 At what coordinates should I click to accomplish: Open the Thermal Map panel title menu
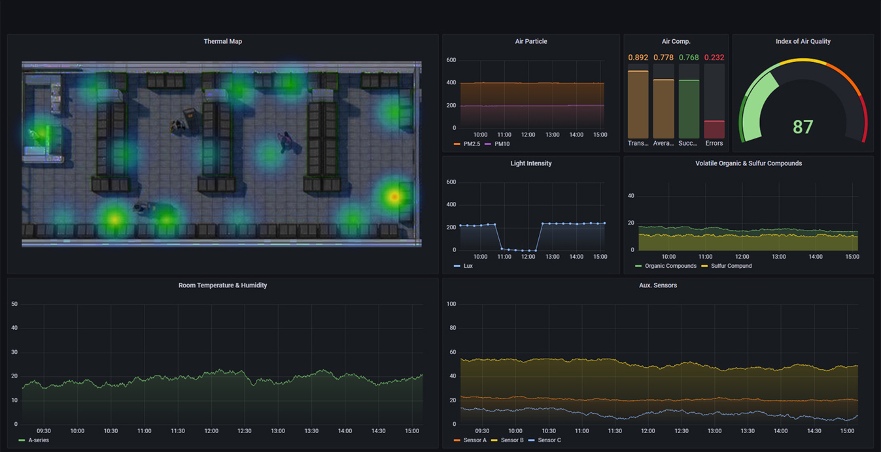(x=222, y=41)
